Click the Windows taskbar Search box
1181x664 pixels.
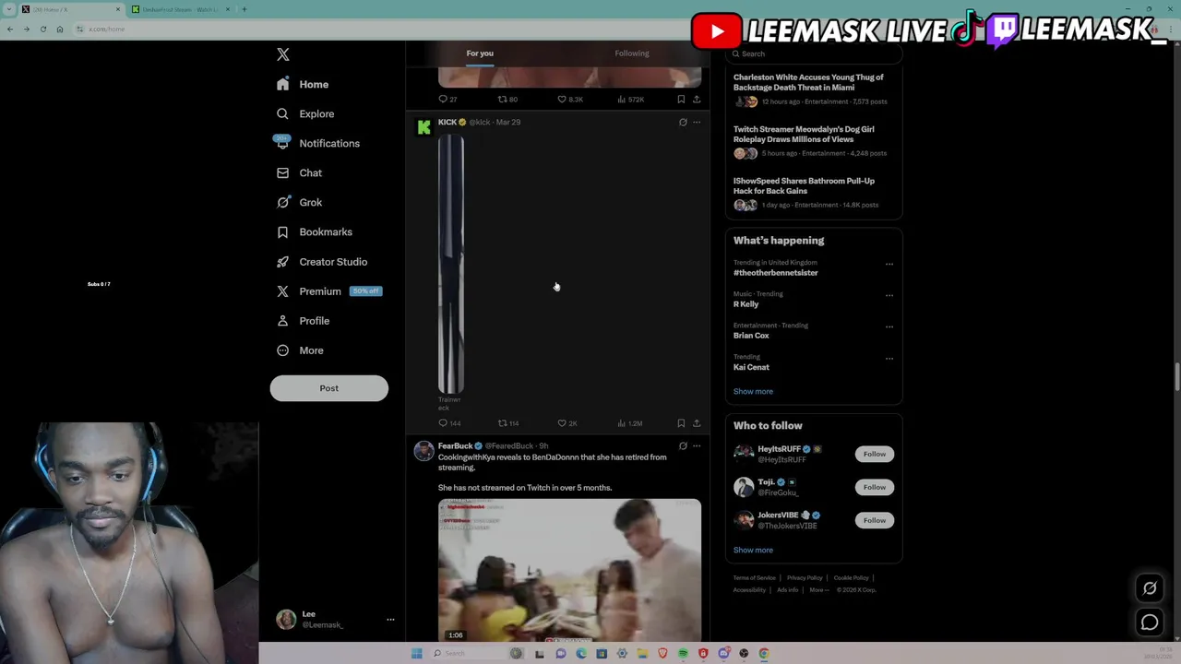(x=469, y=653)
